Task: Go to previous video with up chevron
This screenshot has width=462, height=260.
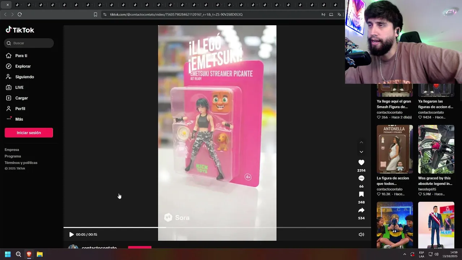Action: click(361, 142)
